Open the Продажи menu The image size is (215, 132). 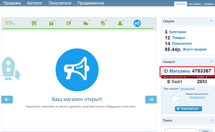pos(12,3)
